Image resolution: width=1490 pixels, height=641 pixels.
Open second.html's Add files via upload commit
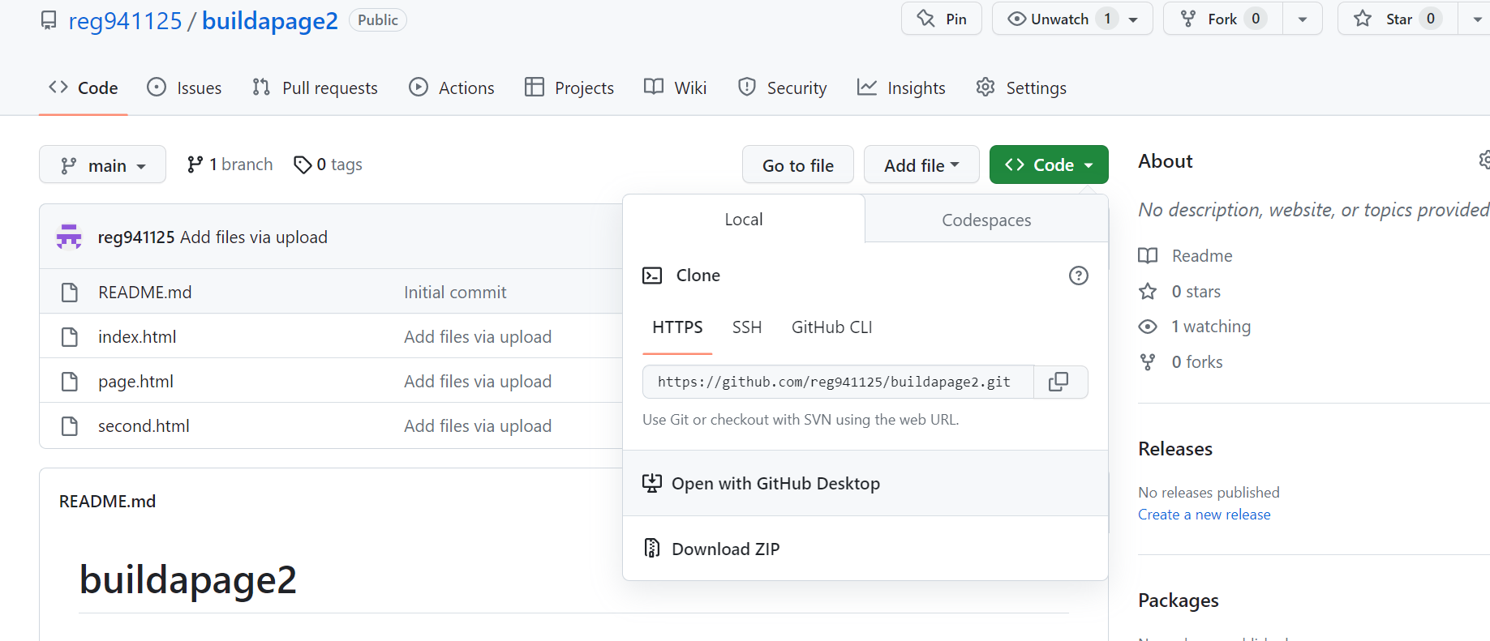coord(478,425)
